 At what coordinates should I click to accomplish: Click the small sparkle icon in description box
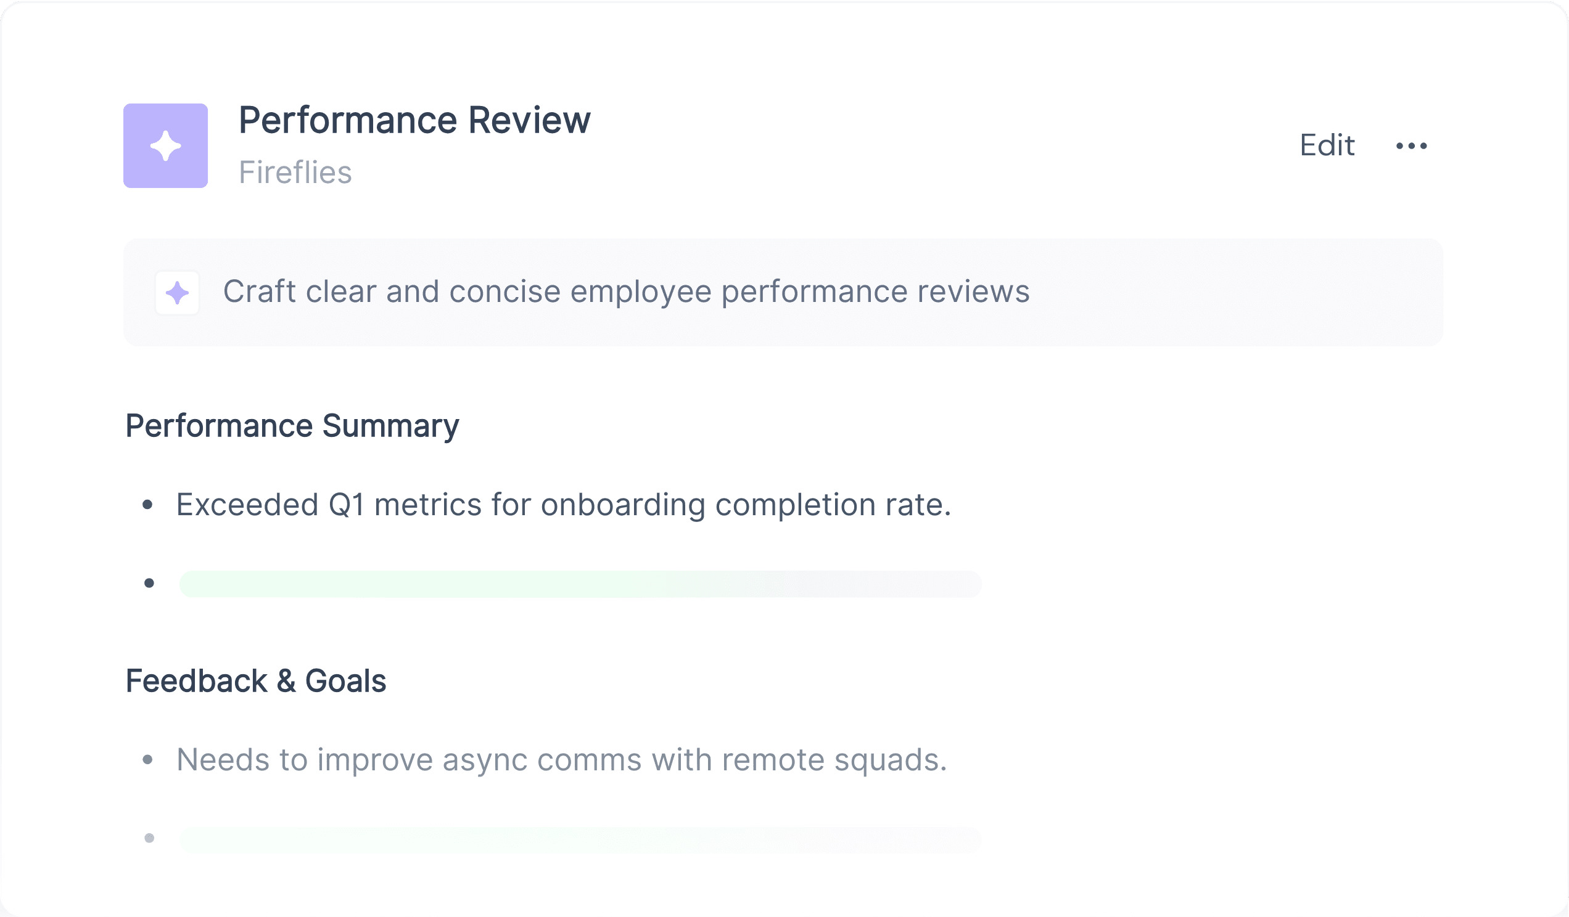(x=178, y=292)
